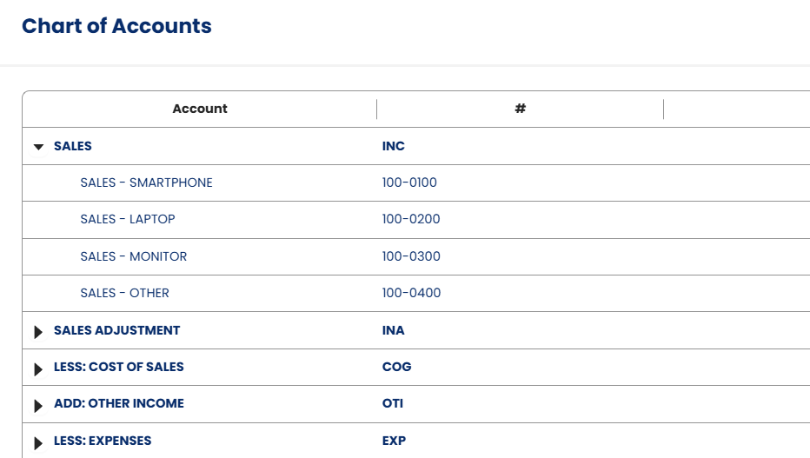Viewport: 810px width, 458px height.
Task: Select account number 100-0300 cell
Action: click(411, 256)
